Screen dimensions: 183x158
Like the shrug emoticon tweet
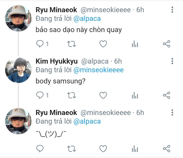[103, 148]
